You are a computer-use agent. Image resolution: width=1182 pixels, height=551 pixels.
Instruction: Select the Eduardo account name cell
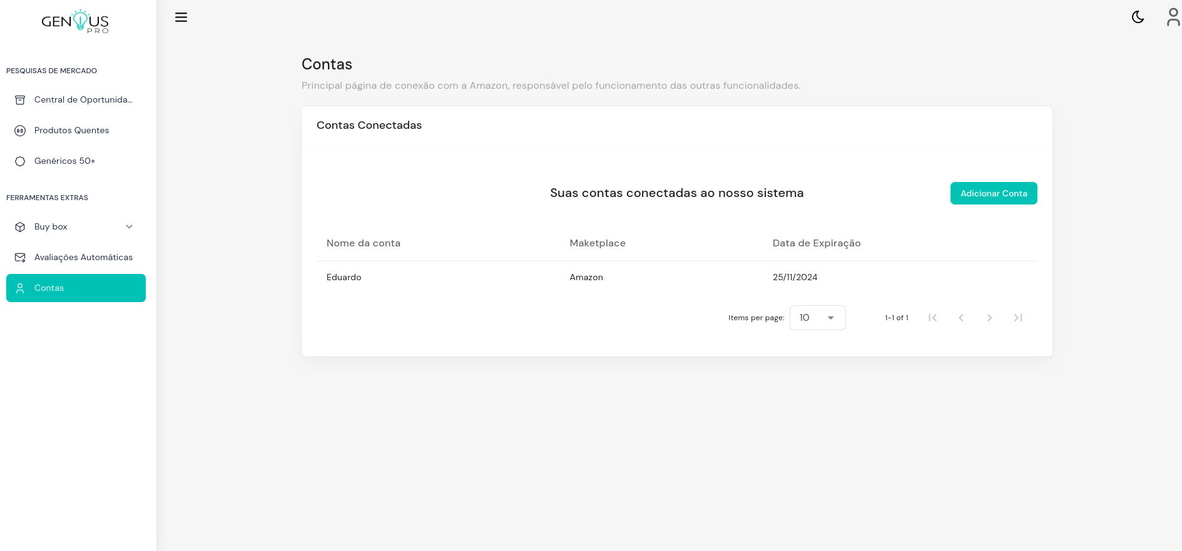(344, 277)
